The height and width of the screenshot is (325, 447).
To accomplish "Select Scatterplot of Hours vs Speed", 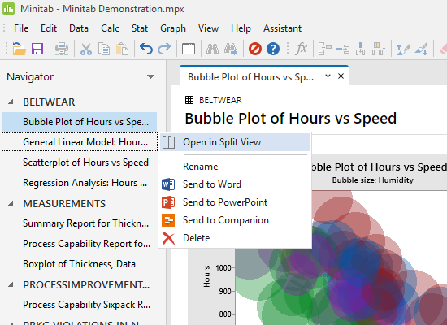I will tap(80, 162).
